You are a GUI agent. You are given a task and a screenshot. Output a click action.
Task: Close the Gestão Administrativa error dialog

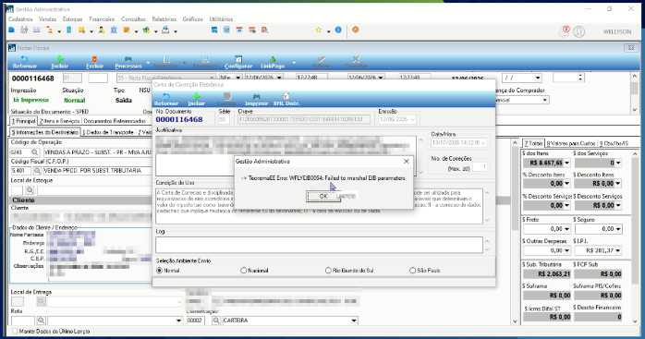[407, 162]
